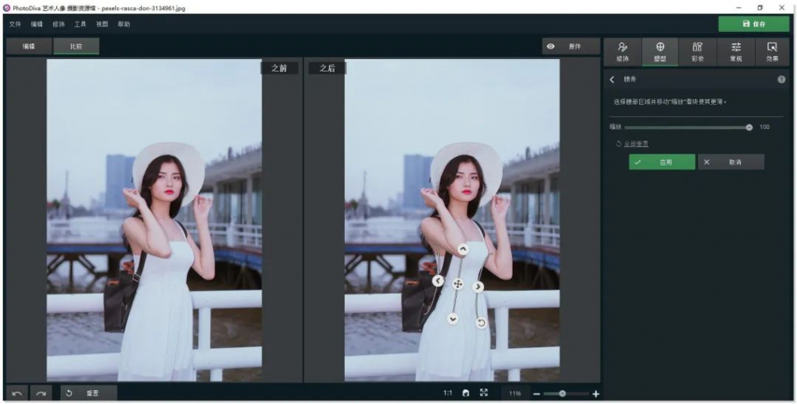Switch to the 效果 effects panel
This screenshot has height=404, width=797.
(771, 51)
